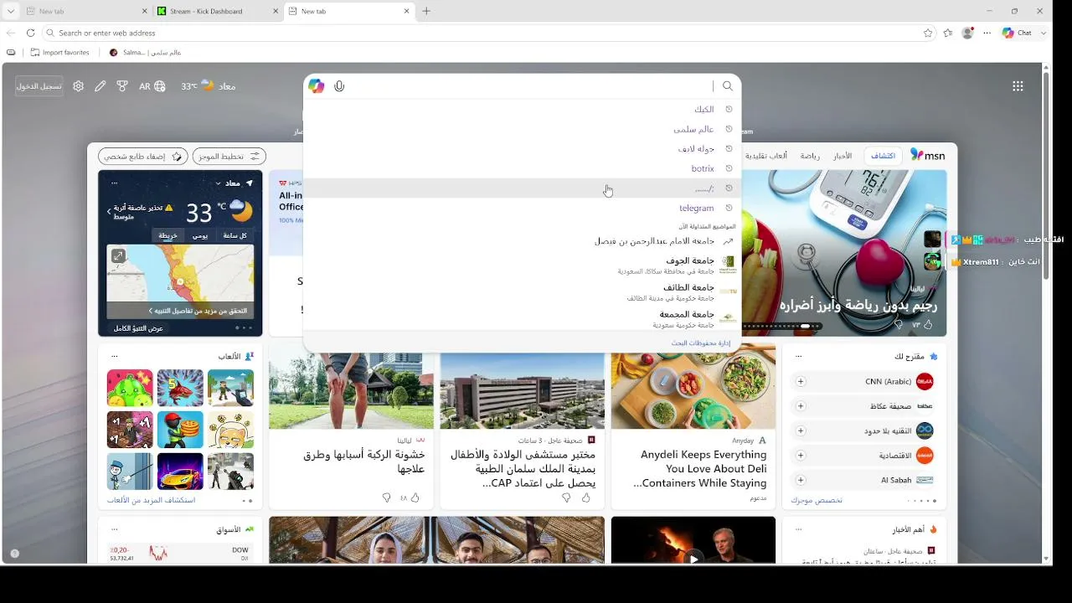Like the diet-without-exercise featured story

coord(928,324)
